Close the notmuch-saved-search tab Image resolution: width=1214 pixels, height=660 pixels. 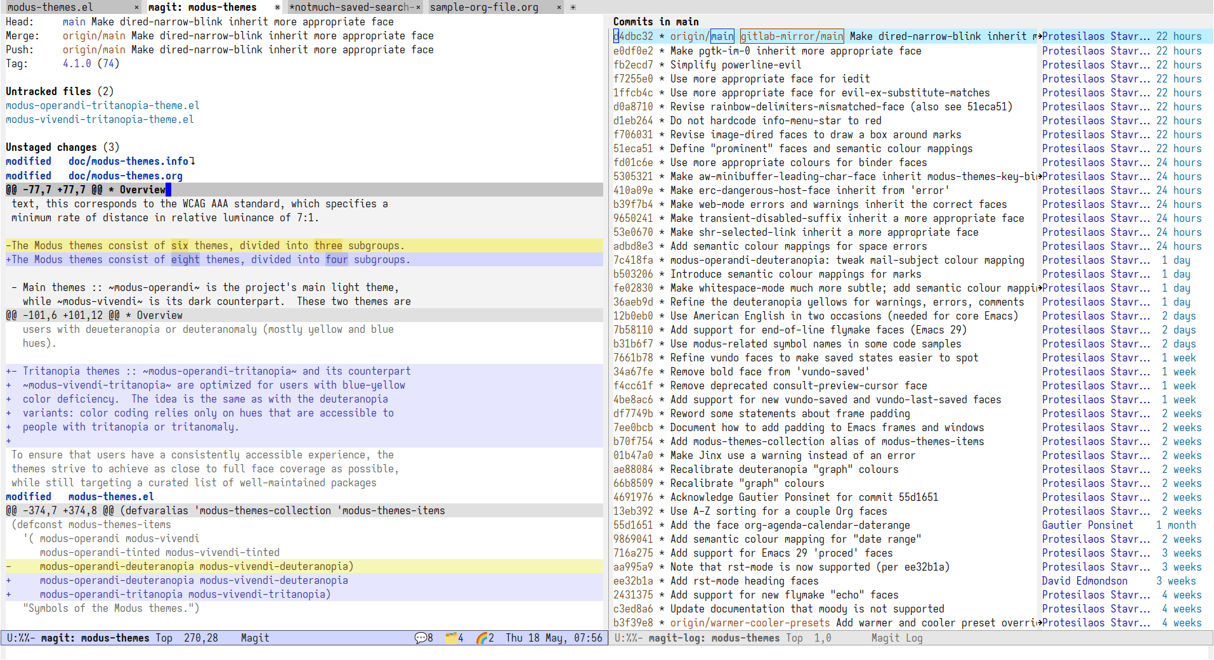click(x=418, y=8)
